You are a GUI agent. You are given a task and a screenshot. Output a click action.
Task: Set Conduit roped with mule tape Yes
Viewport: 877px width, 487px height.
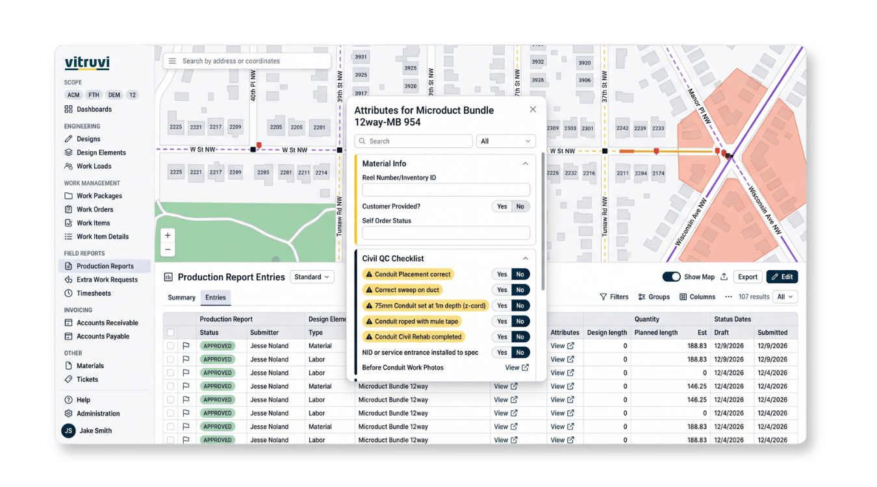[x=502, y=321]
